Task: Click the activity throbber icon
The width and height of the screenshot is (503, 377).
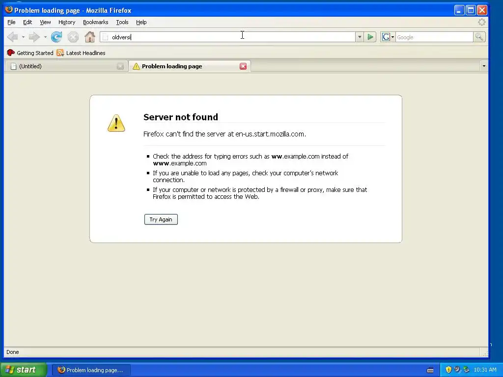Action: 482,22
